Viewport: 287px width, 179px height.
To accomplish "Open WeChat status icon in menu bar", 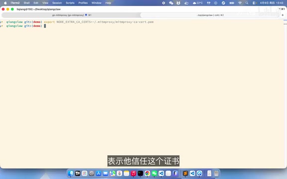I will pyautogui.click(x=171, y=3).
